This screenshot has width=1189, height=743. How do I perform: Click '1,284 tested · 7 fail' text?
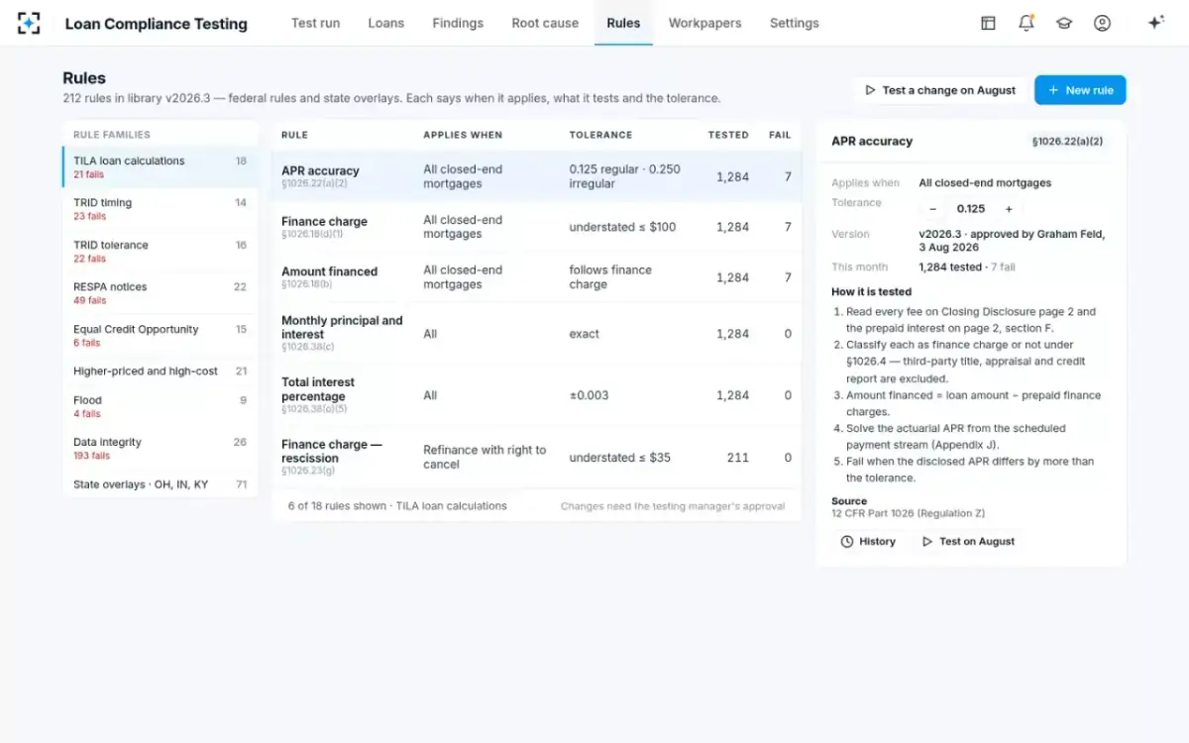[x=967, y=267]
